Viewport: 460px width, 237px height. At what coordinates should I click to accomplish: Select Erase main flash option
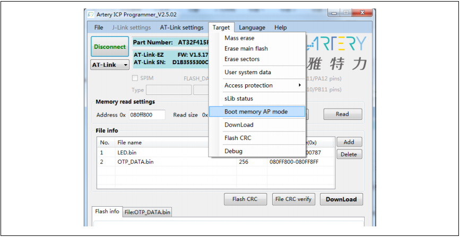(x=257, y=48)
